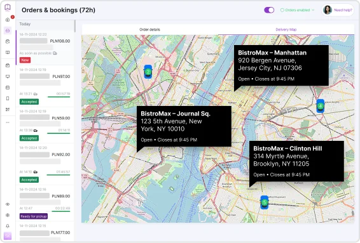Click the Need help? link
This screenshot has height=243, width=360.
pos(343,10)
